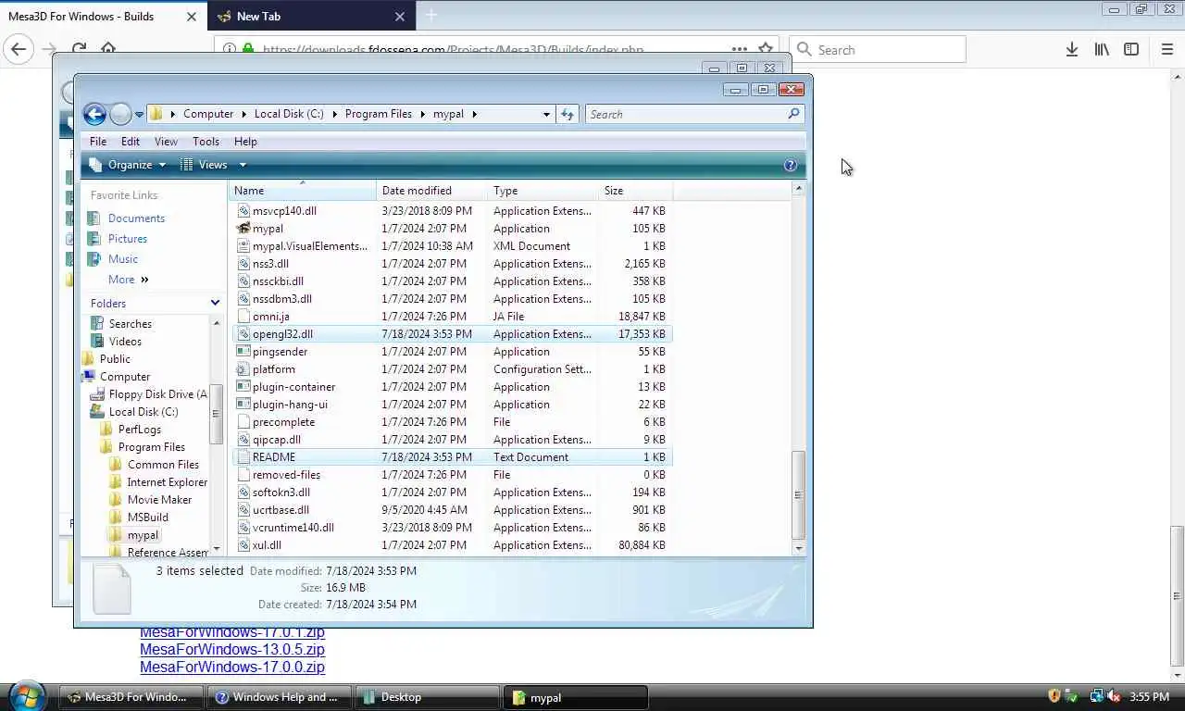Go back with the Explorer back arrow
Viewport: 1185px width, 711px height.
pyautogui.click(x=94, y=114)
